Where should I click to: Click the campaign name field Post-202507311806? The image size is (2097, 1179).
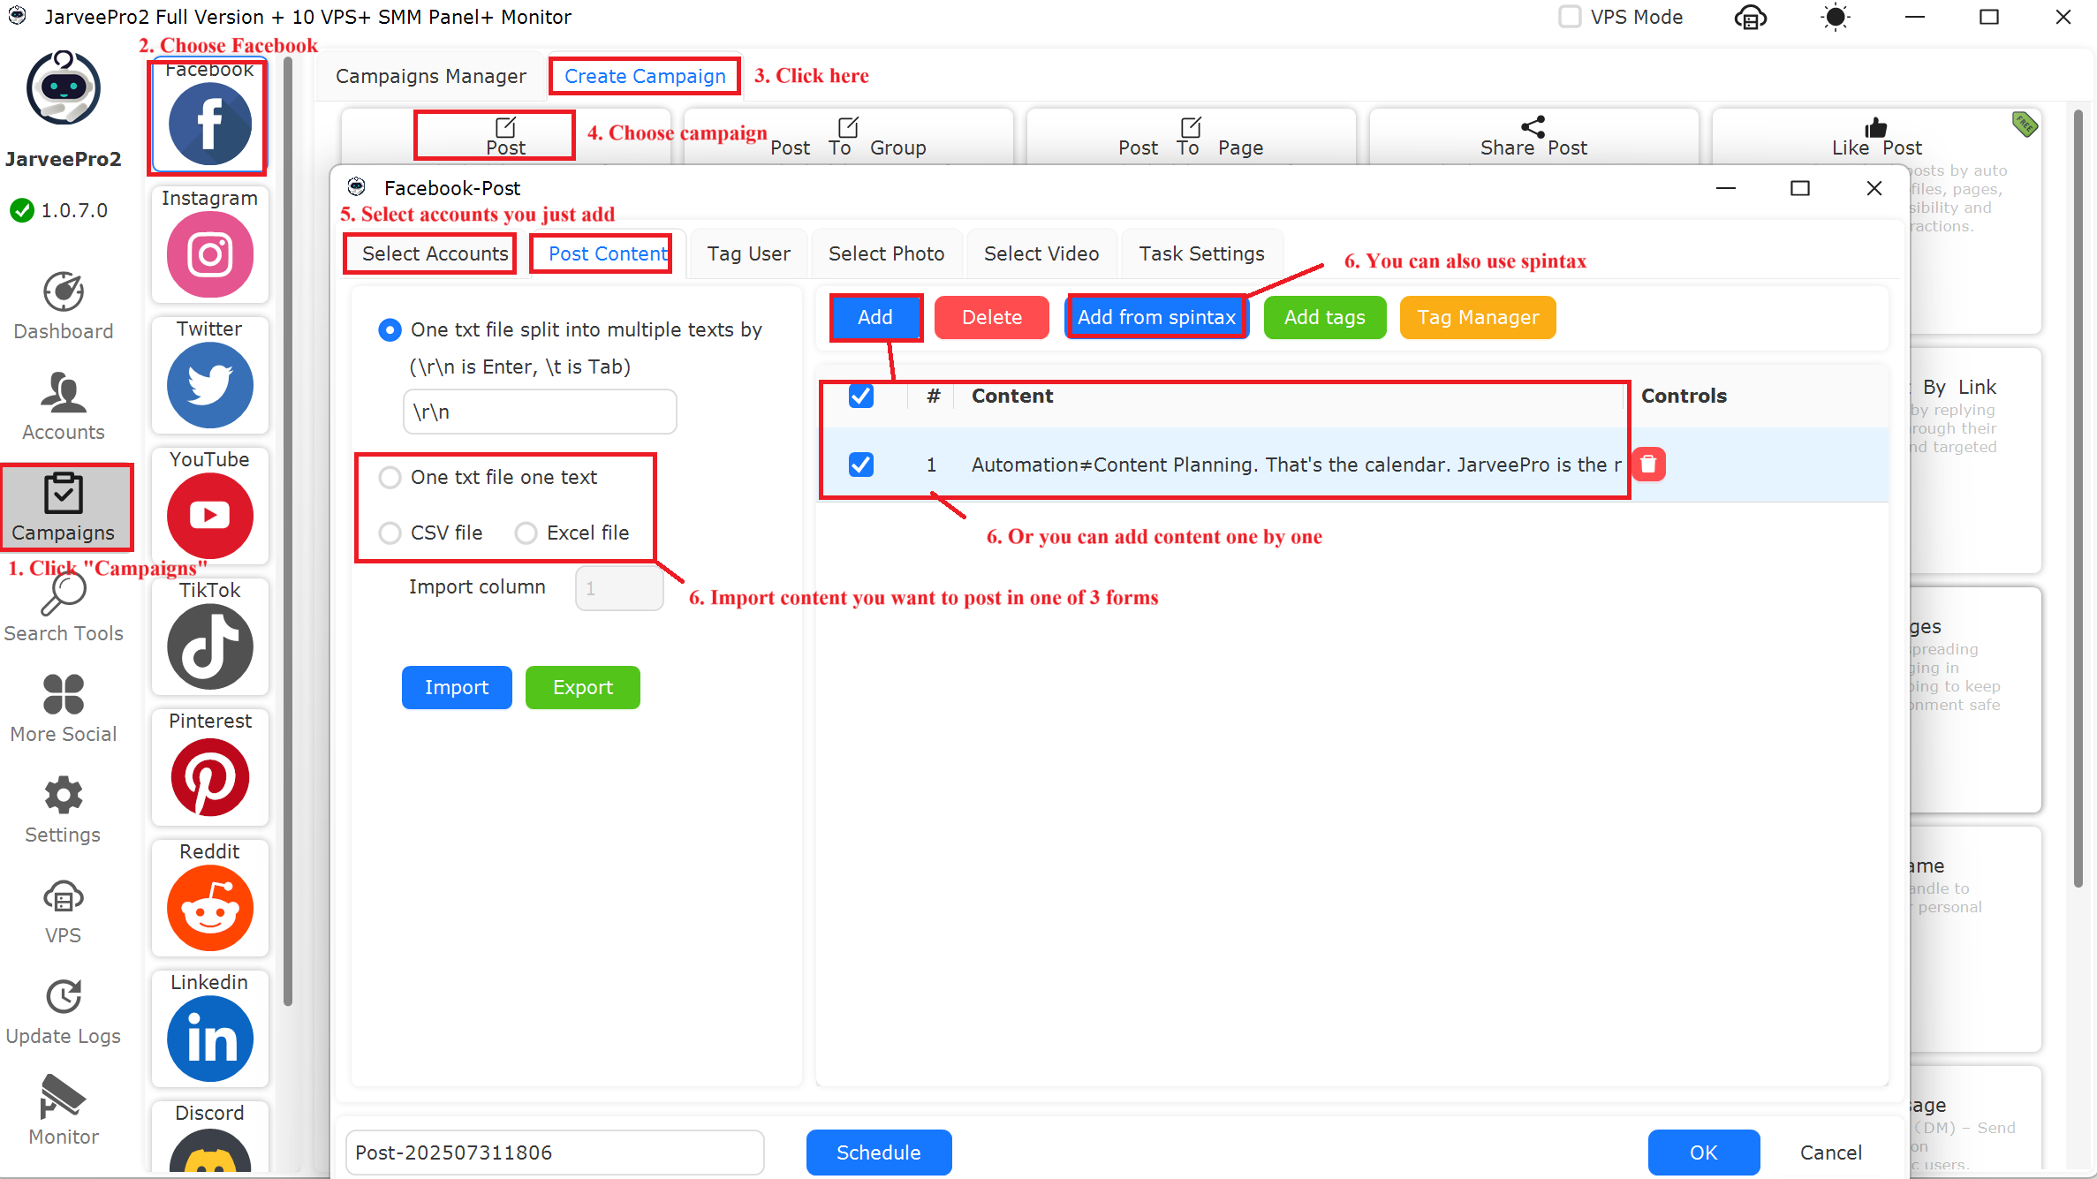coord(555,1153)
